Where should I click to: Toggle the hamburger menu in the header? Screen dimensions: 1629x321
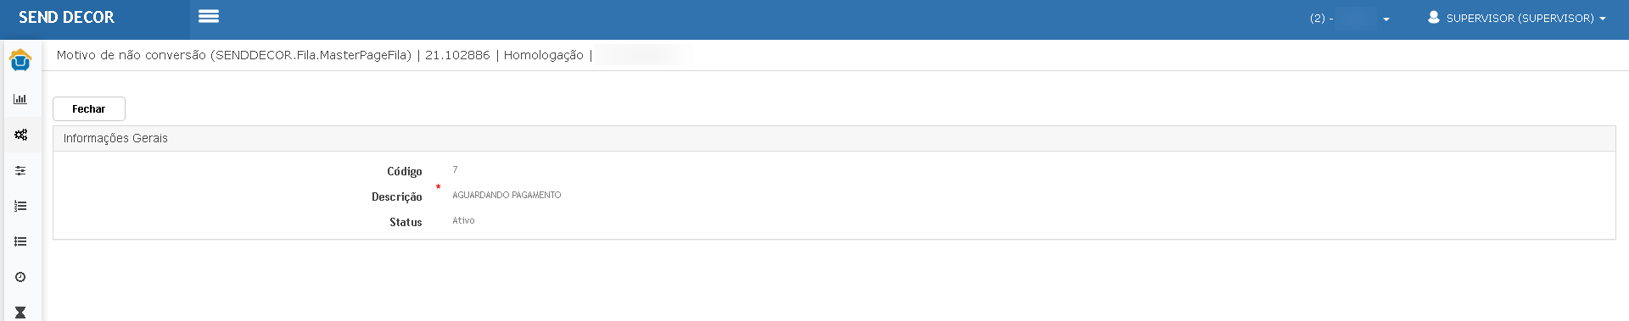(x=209, y=16)
